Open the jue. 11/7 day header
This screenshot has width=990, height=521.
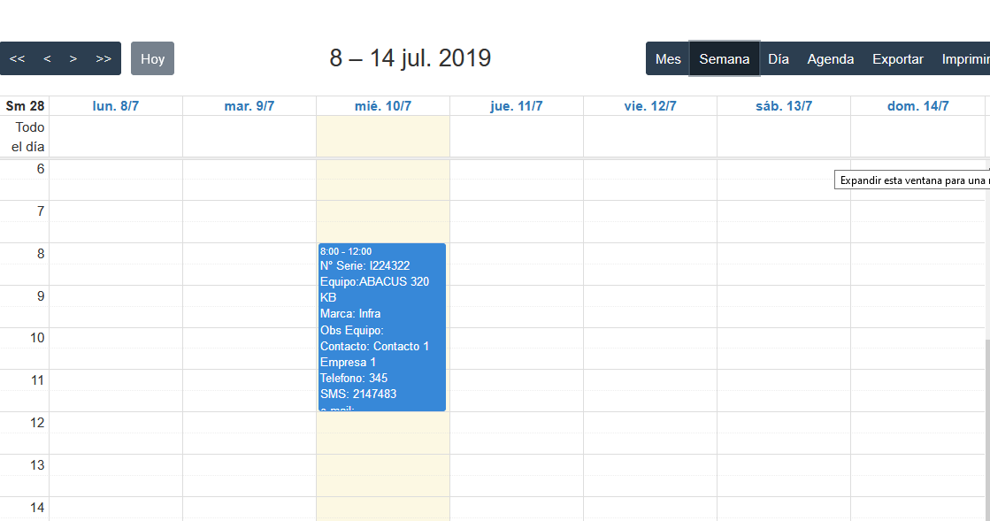517,106
